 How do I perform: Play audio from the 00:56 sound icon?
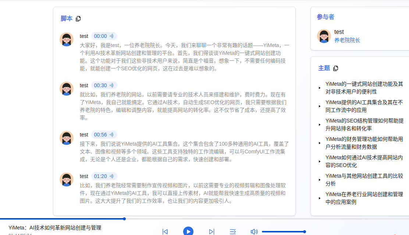click(111, 135)
